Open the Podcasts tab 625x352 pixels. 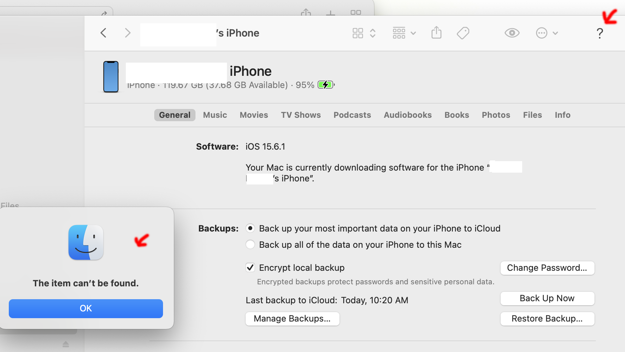pos(352,115)
